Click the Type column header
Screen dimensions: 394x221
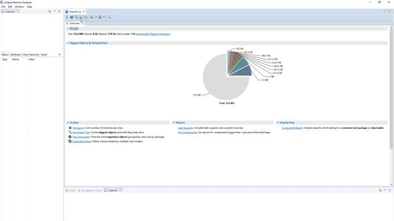click(5, 60)
